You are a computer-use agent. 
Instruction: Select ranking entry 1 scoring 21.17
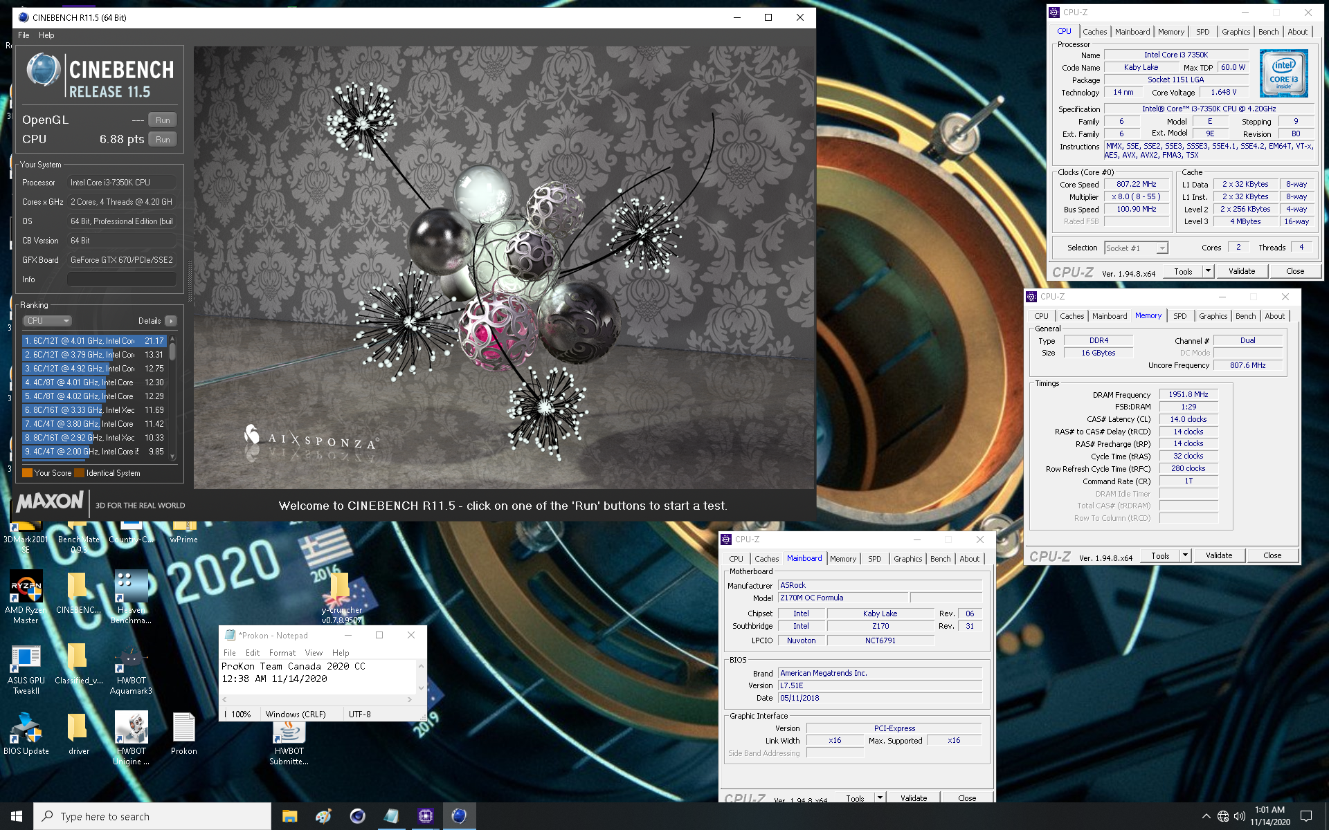94,341
